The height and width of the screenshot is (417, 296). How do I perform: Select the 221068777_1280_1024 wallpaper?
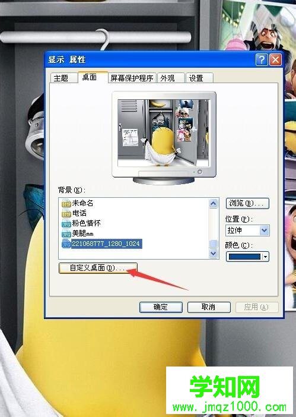[x=106, y=244]
